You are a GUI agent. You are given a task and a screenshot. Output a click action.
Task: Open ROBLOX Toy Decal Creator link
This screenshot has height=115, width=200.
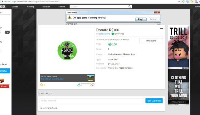(x=52, y=79)
